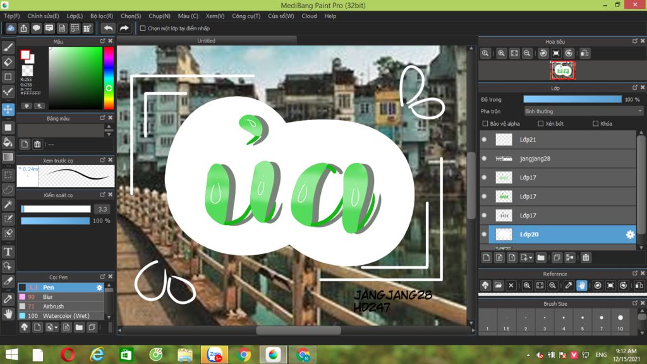Toggle visibility of jangjang28 layer
The width and height of the screenshot is (647, 364).
click(485, 159)
